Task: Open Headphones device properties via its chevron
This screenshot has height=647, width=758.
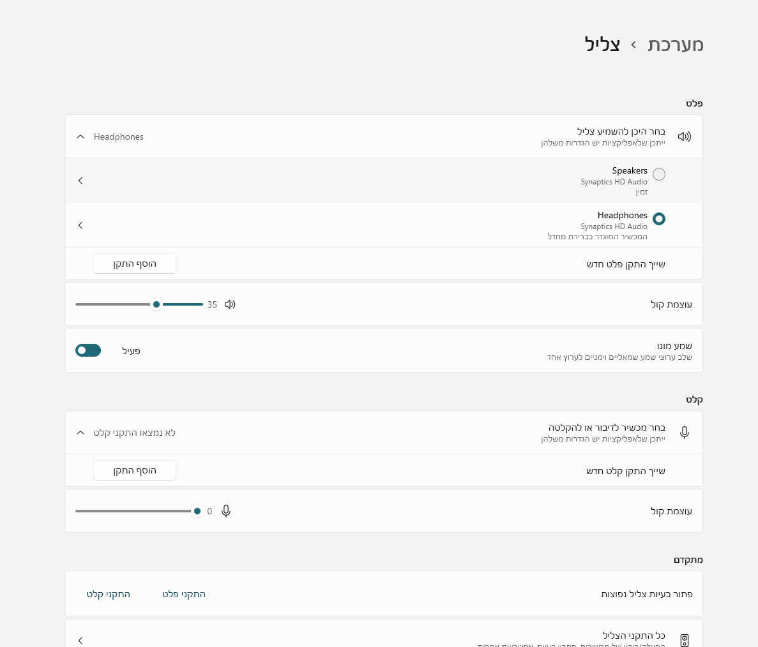Action: (x=80, y=225)
